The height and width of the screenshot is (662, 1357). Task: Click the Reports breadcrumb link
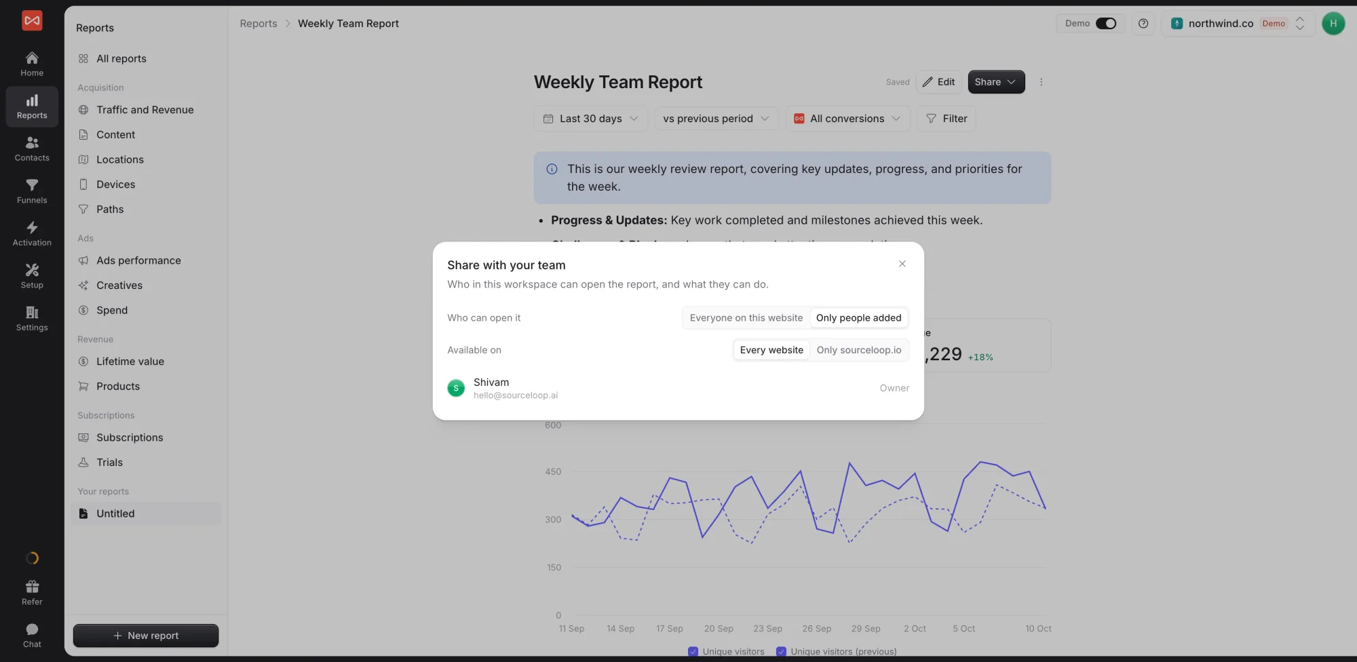point(259,24)
